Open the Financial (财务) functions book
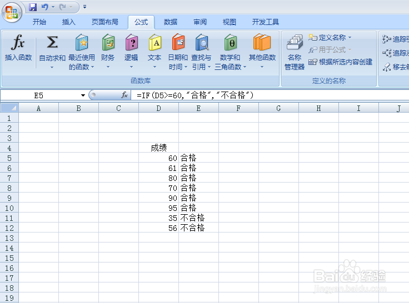409x303 pixels. click(x=108, y=52)
